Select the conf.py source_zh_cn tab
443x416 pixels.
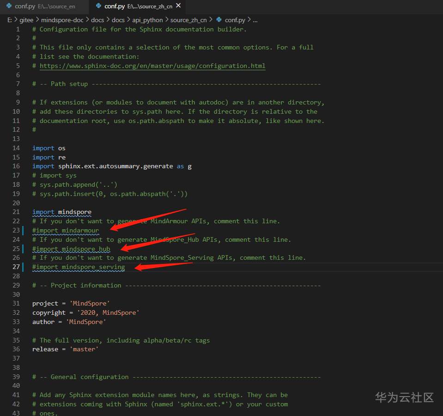(x=138, y=6)
